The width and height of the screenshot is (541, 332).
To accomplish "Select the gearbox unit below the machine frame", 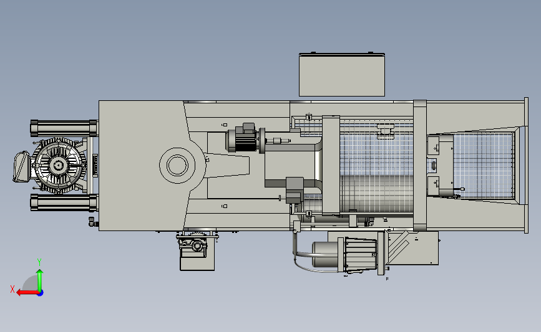I will click(x=197, y=251).
